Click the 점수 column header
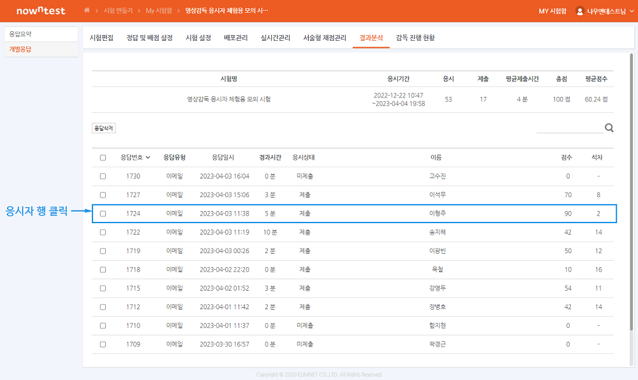638x380 pixels. (567, 157)
